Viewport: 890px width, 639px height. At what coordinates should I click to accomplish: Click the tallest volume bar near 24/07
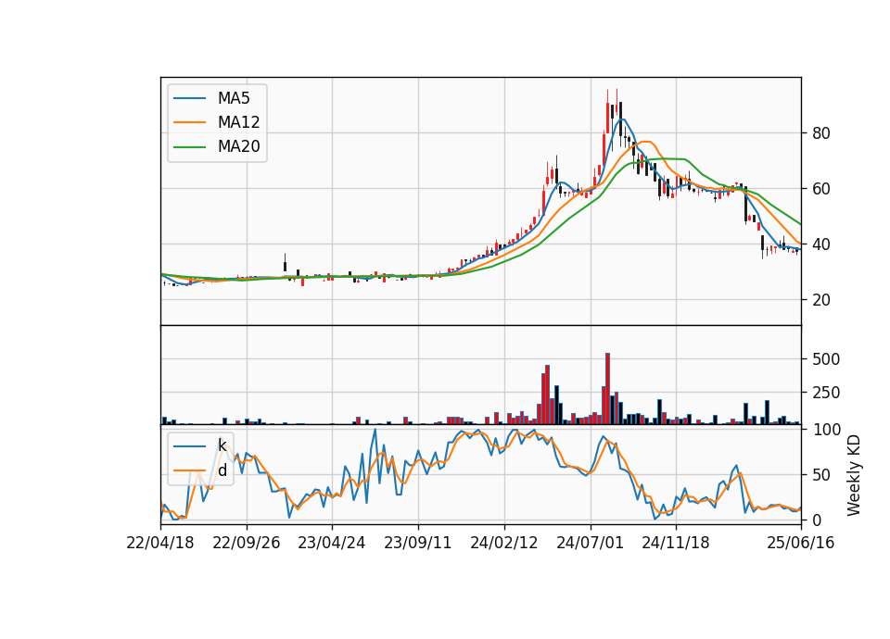pyautogui.click(x=607, y=388)
